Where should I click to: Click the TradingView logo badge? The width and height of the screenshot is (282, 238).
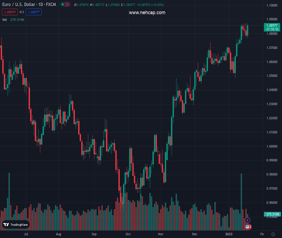point(16,225)
